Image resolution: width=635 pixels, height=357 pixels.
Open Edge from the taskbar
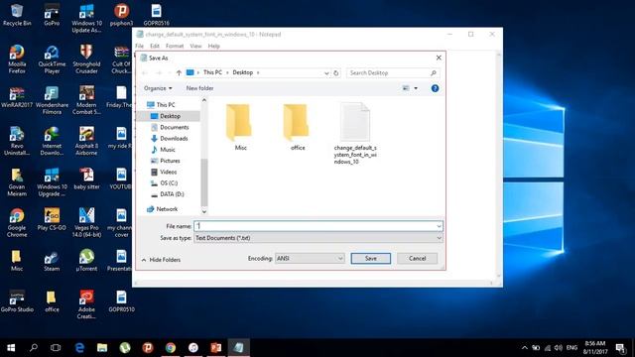tap(79, 348)
